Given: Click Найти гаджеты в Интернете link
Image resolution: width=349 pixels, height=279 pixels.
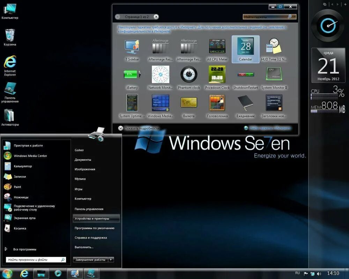Looking at the screenshot, I should coord(267,128).
